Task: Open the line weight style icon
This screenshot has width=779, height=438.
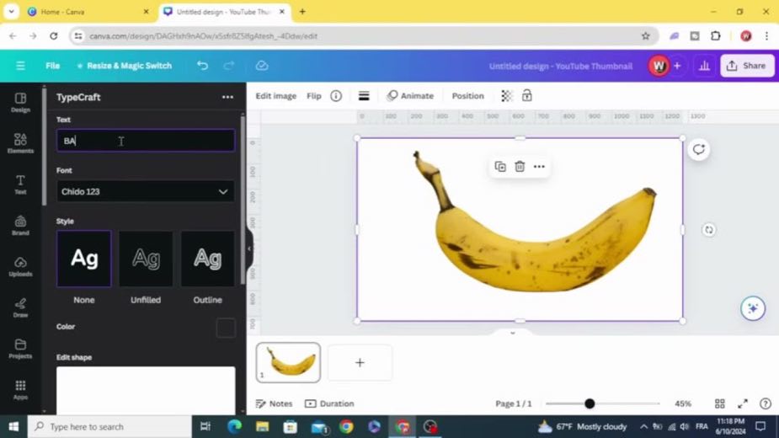Action: click(x=364, y=95)
